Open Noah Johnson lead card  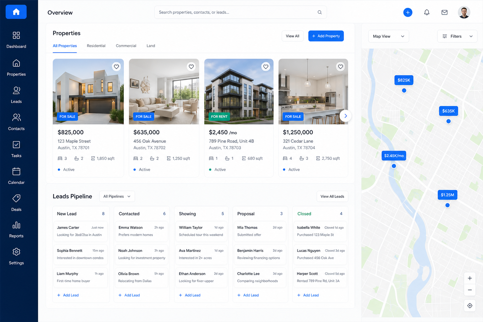coord(141,254)
